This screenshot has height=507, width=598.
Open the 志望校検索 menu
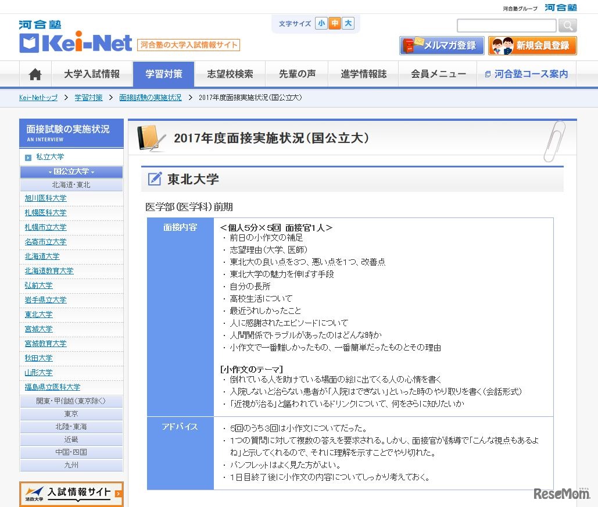(x=230, y=74)
